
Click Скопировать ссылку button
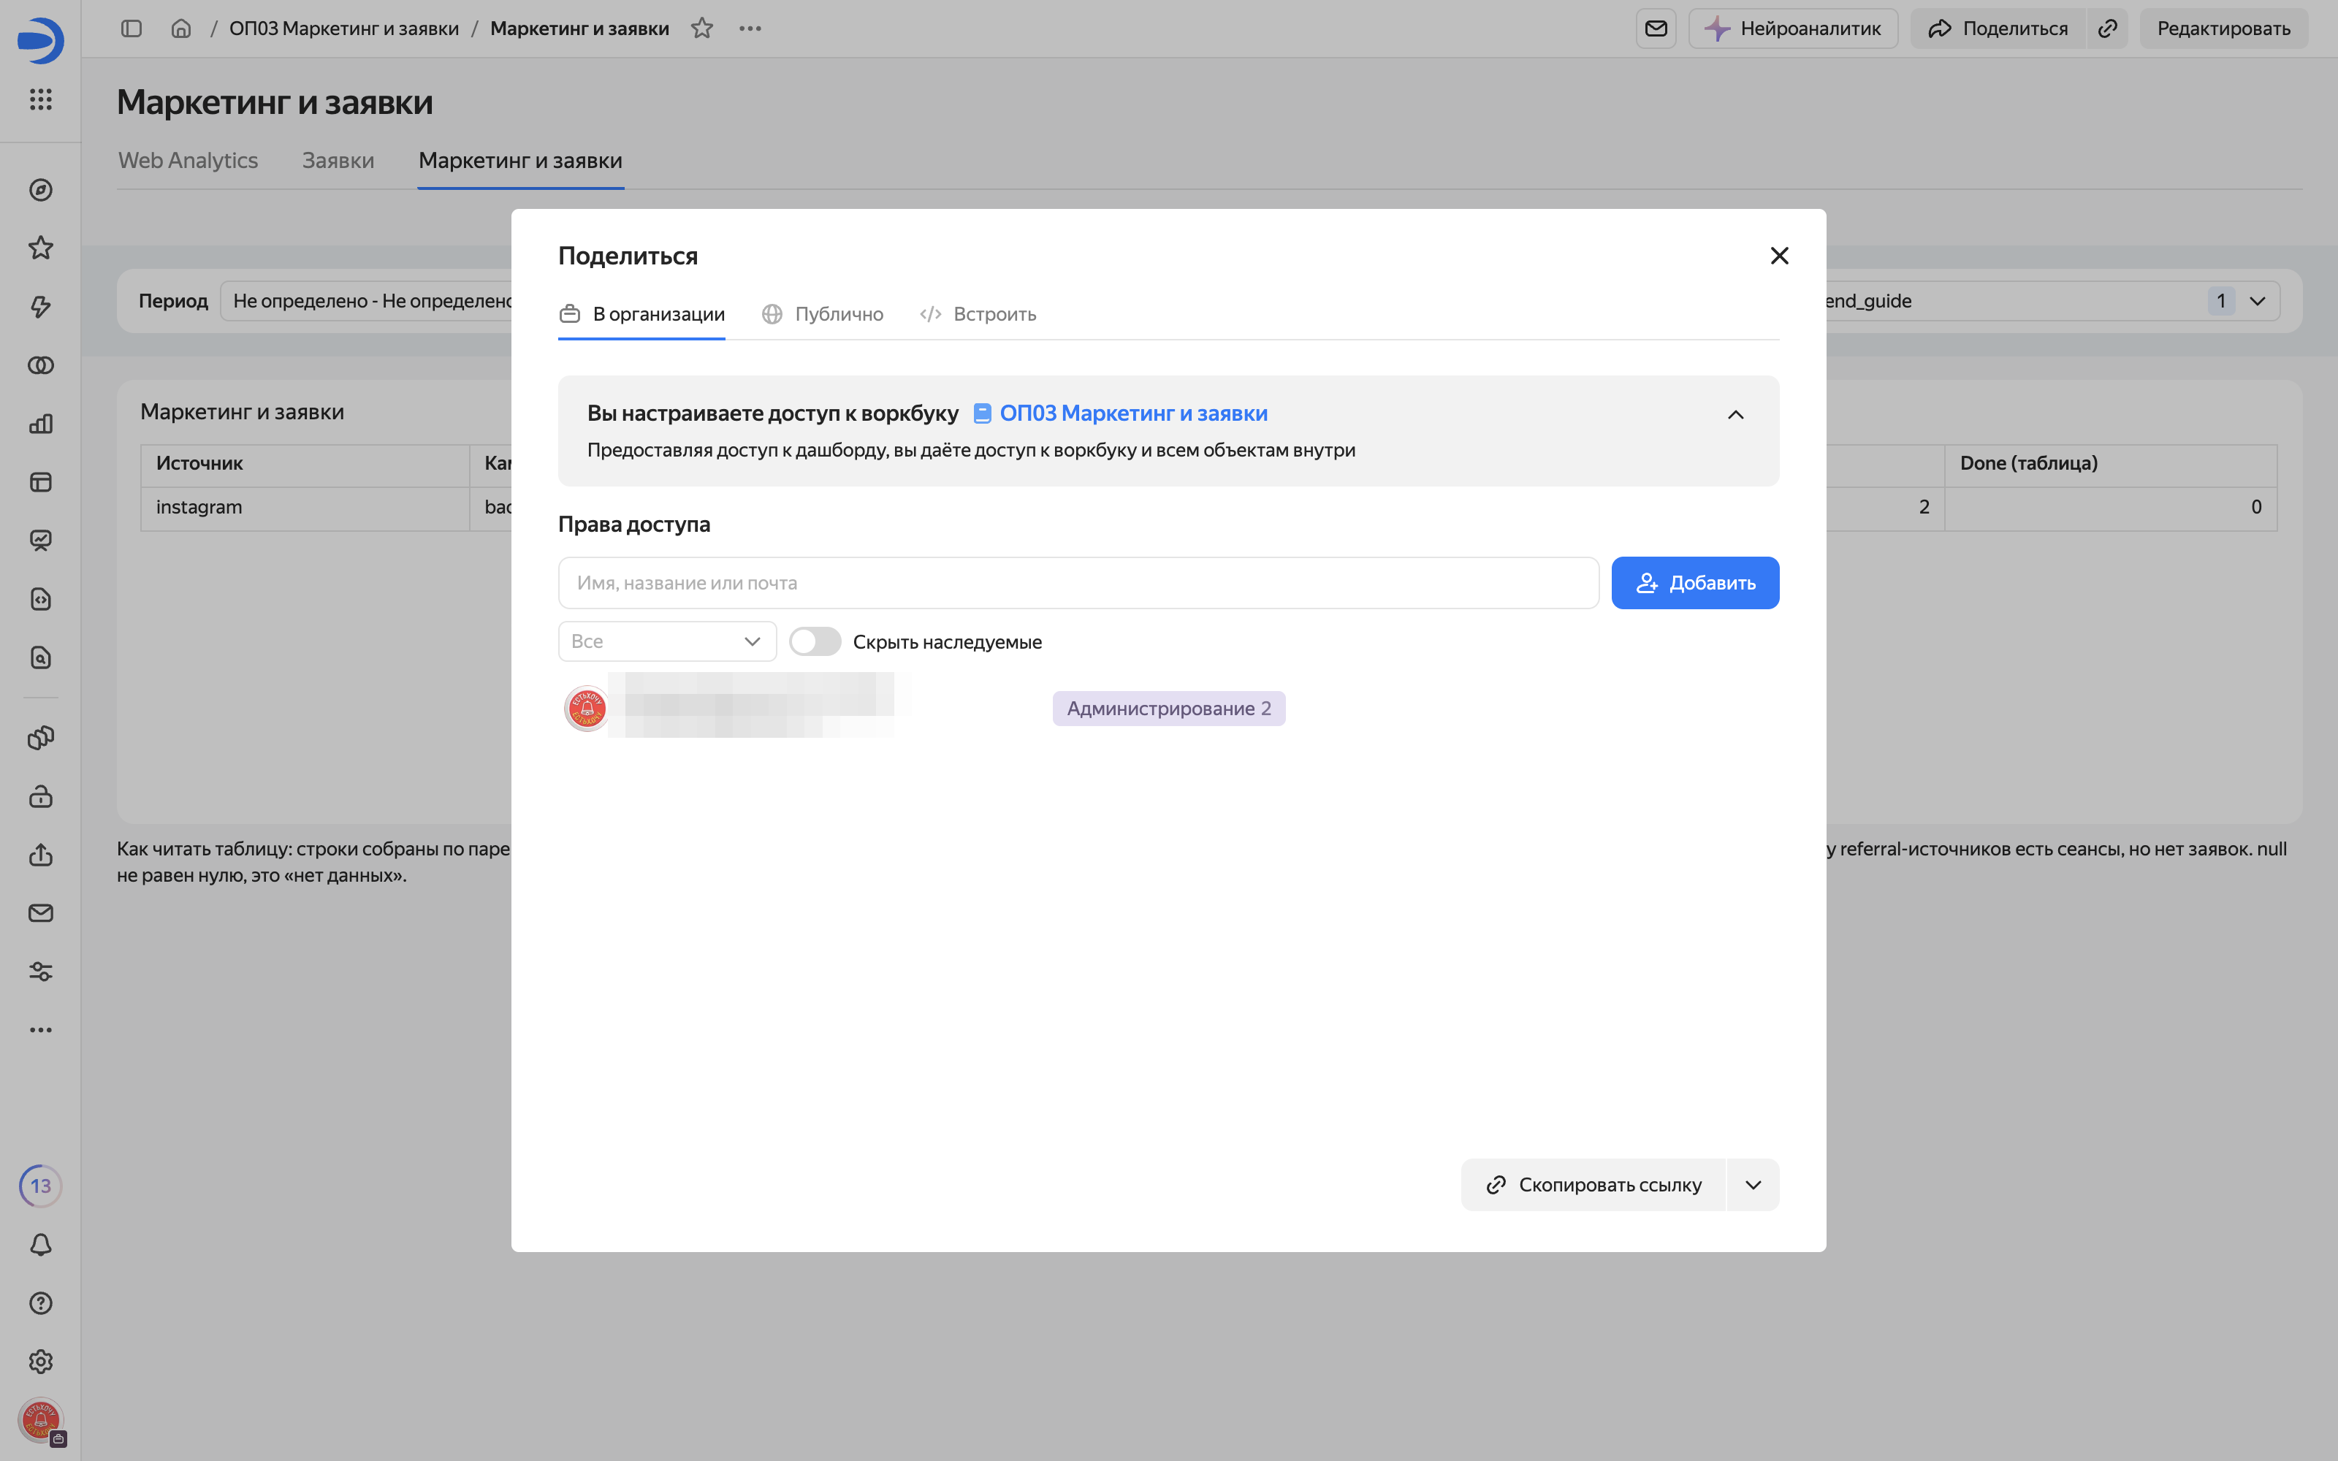coord(1594,1185)
